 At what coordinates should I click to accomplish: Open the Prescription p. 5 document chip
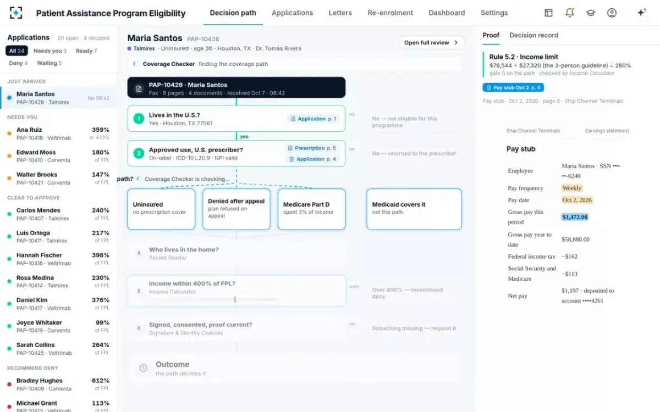(312, 148)
